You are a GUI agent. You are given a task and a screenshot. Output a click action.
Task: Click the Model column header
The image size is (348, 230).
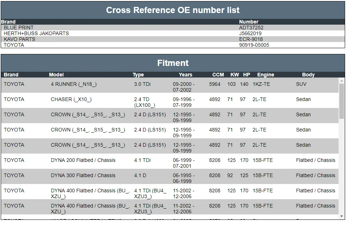coord(56,75)
